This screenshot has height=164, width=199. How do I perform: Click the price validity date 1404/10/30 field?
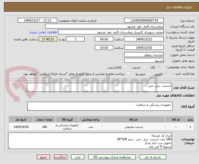click(144, 48)
